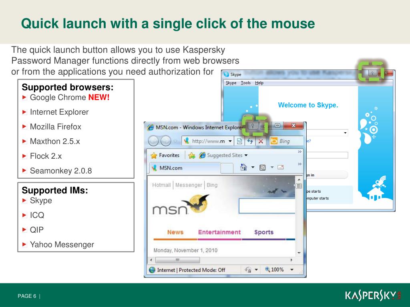Click the Read Mail envelope icon
The height and width of the screenshot is (307, 410).
click(281, 167)
